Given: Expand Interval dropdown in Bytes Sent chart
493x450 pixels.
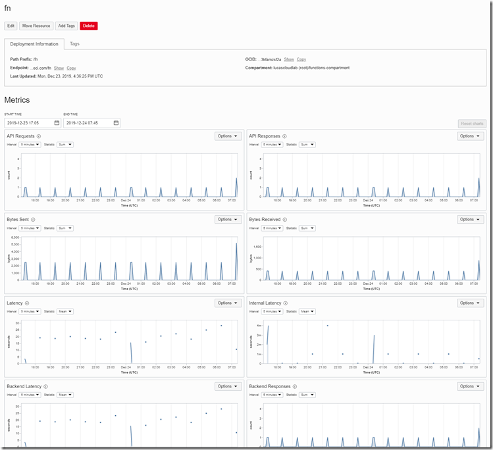Looking at the screenshot, I should coord(30,228).
